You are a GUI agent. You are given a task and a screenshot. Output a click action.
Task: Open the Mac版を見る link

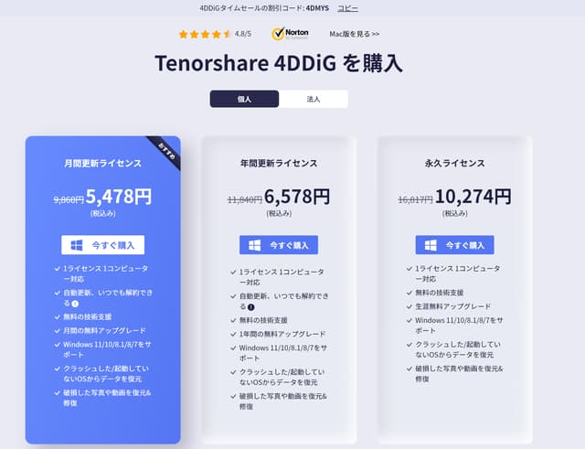tap(355, 34)
